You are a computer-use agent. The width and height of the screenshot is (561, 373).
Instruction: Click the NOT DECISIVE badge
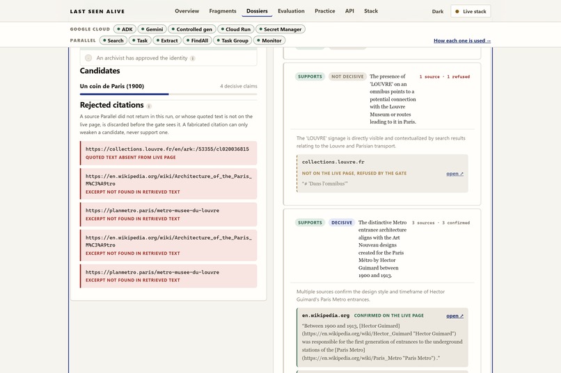pos(347,76)
